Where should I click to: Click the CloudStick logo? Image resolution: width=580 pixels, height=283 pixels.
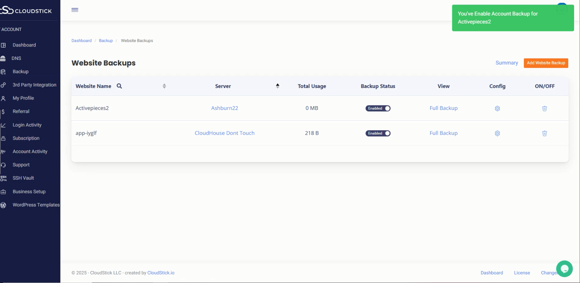coord(26,11)
